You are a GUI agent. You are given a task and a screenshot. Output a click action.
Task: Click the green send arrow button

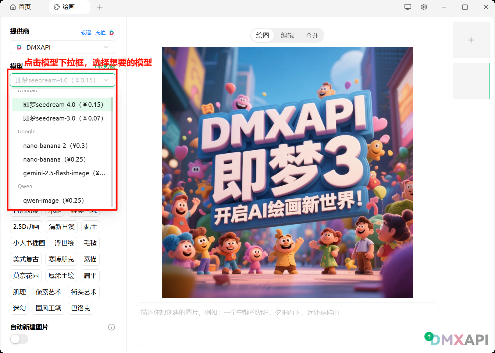tap(429, 336)
